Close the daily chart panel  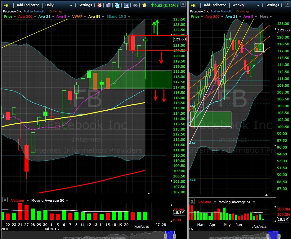[x=183, y=4]
